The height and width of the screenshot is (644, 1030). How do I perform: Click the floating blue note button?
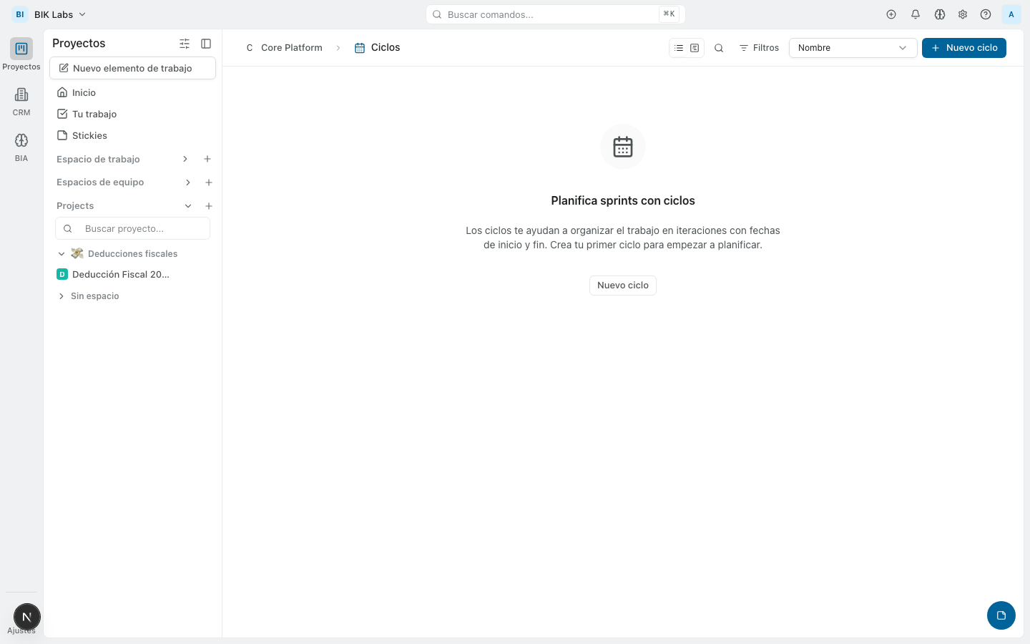click(1001, 615)
